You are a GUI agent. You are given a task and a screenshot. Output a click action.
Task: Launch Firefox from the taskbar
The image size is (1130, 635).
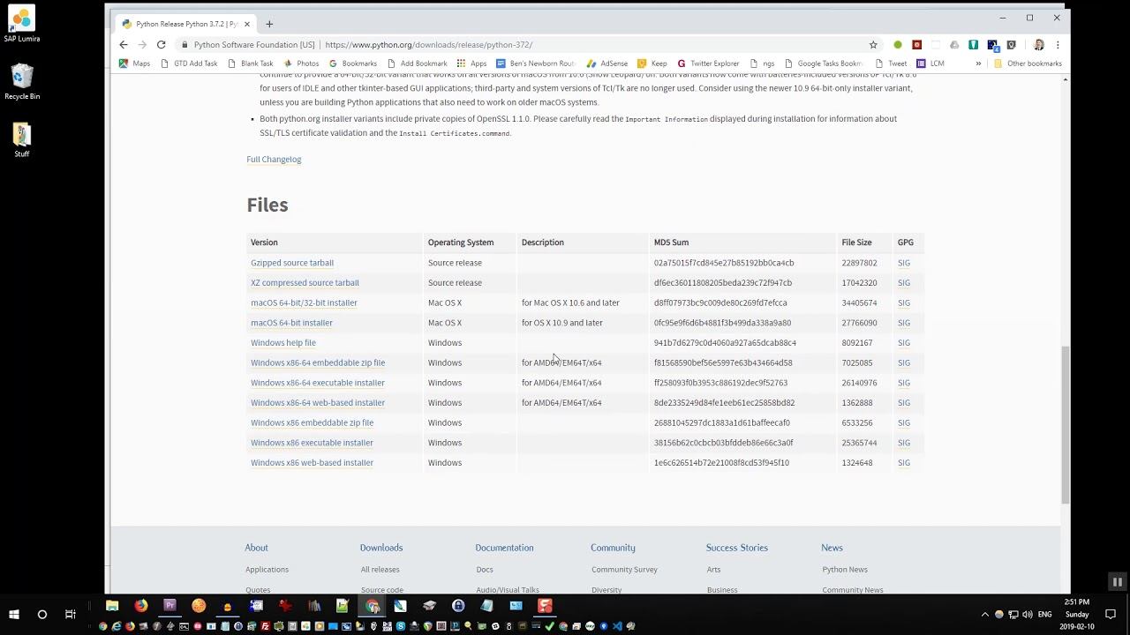[x=140, y=606]
